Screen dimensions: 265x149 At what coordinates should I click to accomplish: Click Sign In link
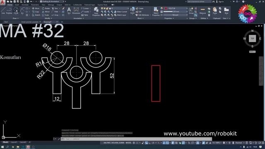click(x=220, y=2)
